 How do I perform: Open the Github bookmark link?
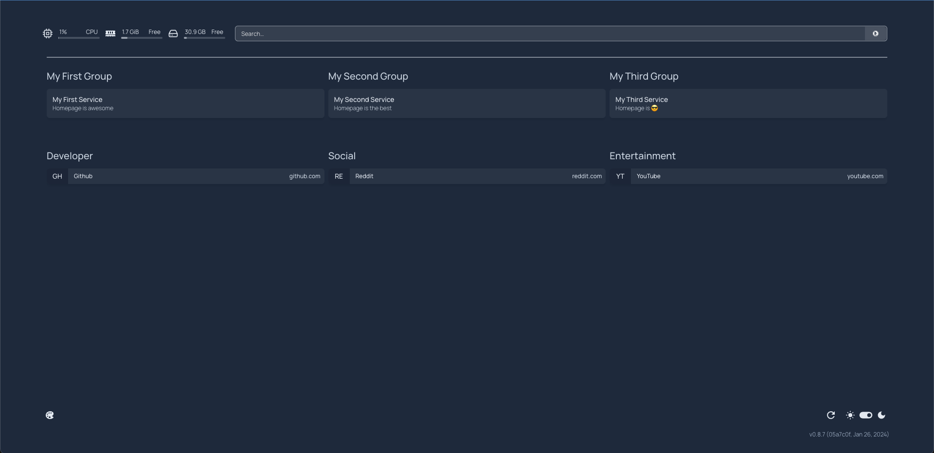point(195,176)
